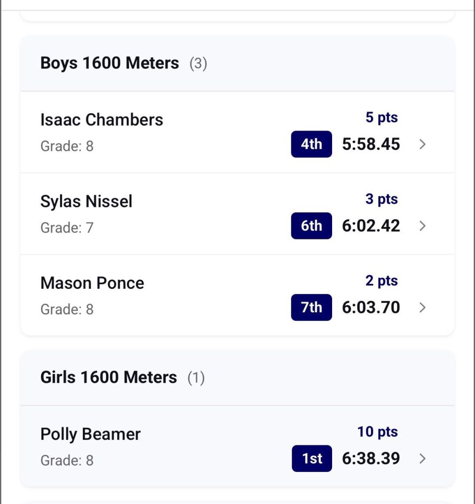Tap the 6:38.39 winning time

[x=371, y=459]
